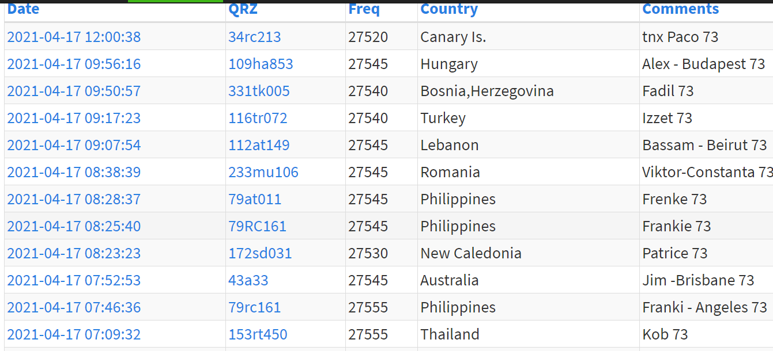Image resolution: width=773 pixels, height=351 pixels.
Task: Open callsign 331tk005 link
Action: pos(259,91)
